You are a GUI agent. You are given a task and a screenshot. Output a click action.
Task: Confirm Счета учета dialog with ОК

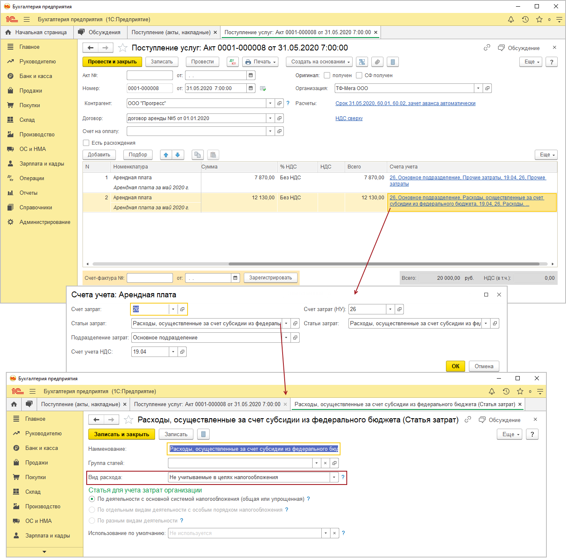(456, 366)
